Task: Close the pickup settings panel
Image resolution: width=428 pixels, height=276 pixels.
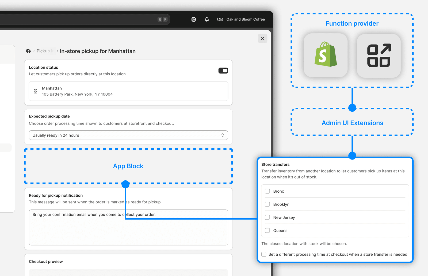Action: (262, 38)
